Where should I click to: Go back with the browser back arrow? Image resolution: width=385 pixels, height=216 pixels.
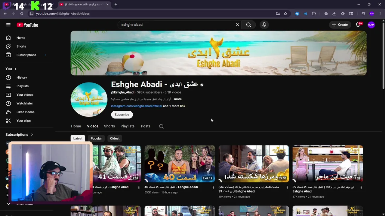click(5, 13)
